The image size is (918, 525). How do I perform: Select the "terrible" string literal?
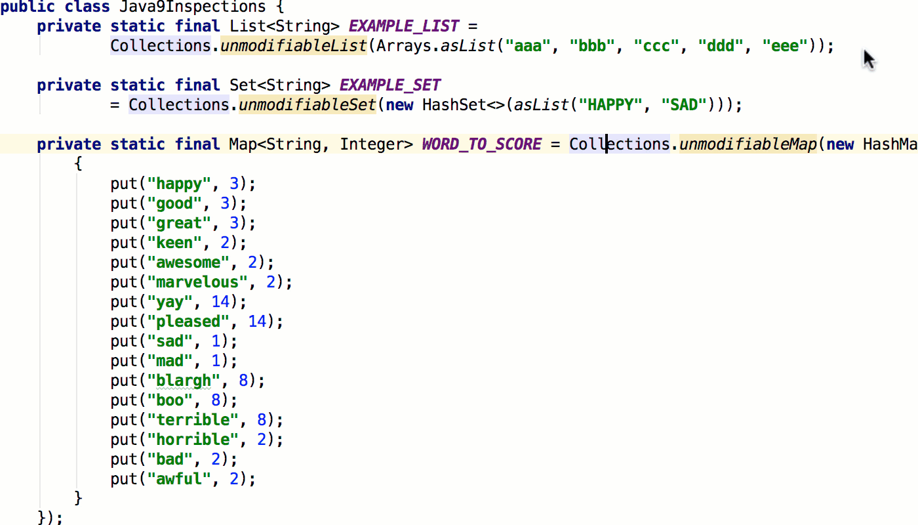point(193,419)
